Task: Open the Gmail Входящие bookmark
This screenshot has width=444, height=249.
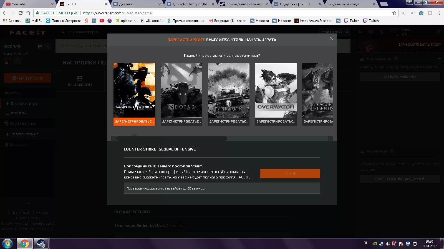Action: click(227, 21)
